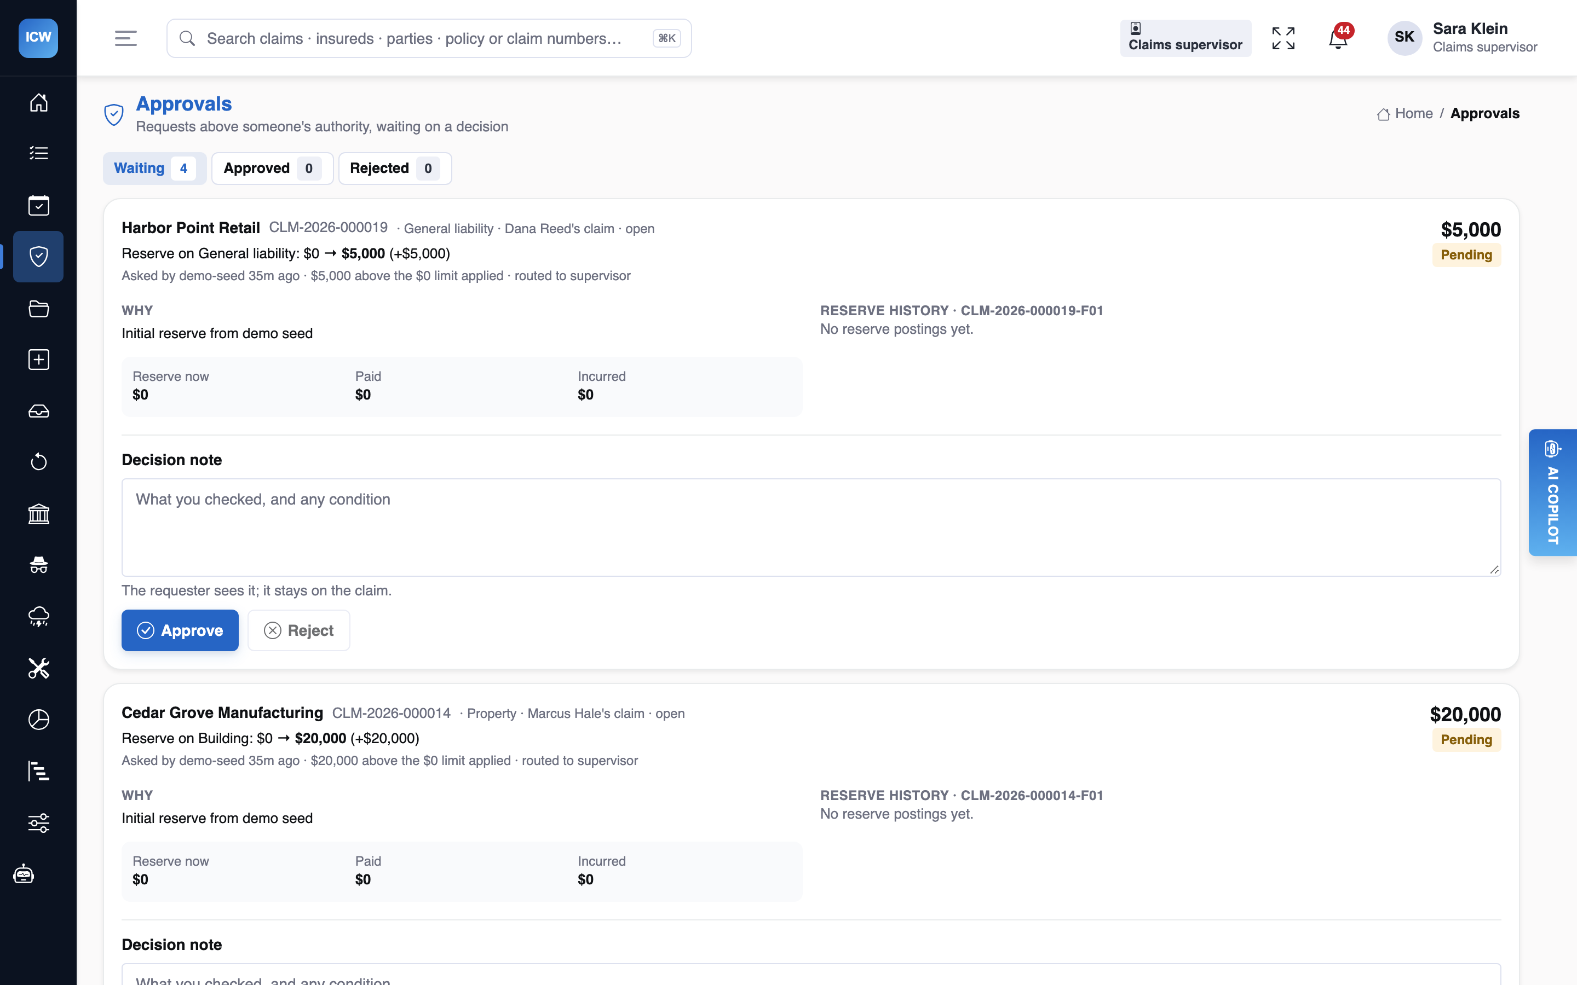Viewport: 1577px width, 985px height.
Task: Open the detective hat-and-glasses icon
Action: [38, 565]
